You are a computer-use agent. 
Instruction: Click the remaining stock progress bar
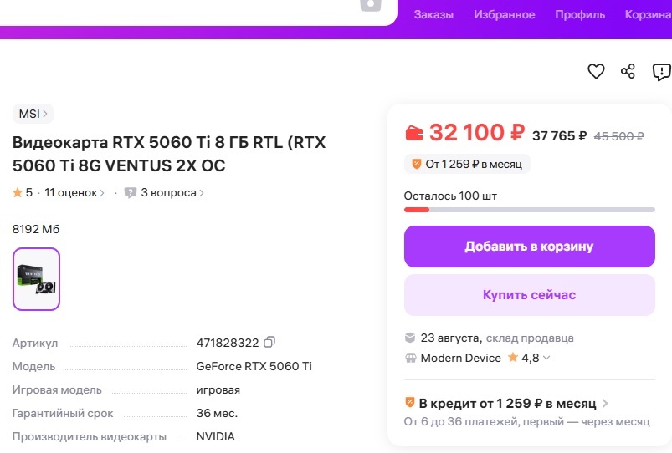click(x=529, y=210)
